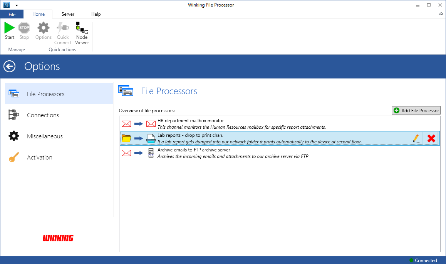Click the Lab reports description text
Image resolution: width=446 pixels, height=264 pixels.
point(260,142)
